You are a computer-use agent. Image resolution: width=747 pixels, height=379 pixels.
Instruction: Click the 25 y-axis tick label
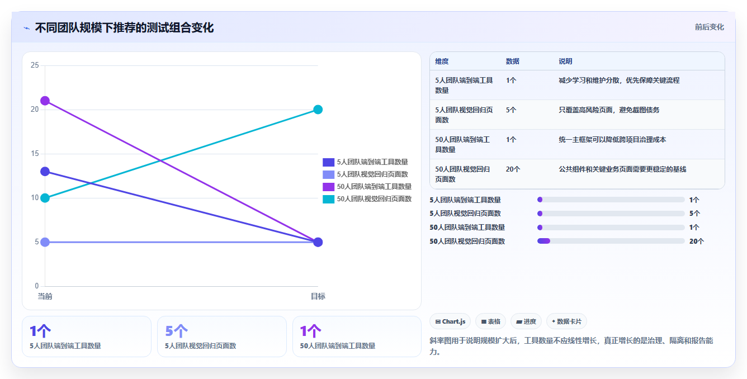[35, 65]
